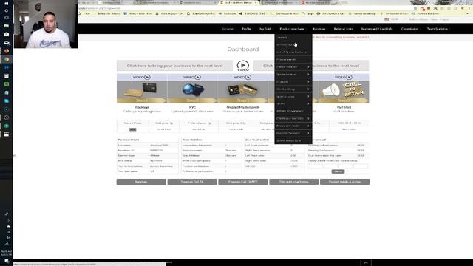Open the Windows Start button
The image size is (473, 266).
tap(7, 4)
